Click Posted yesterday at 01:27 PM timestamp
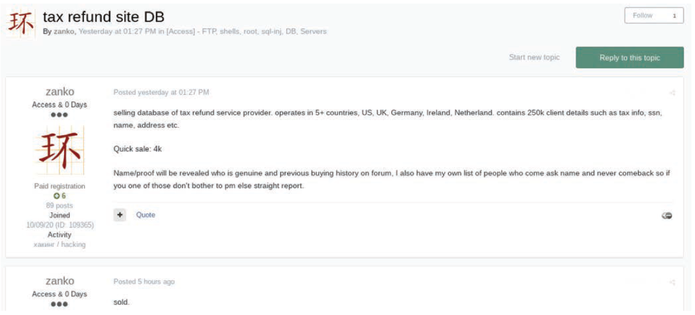Image resolution: width=695 pixels, height=315 pixels. coord(161,92)
